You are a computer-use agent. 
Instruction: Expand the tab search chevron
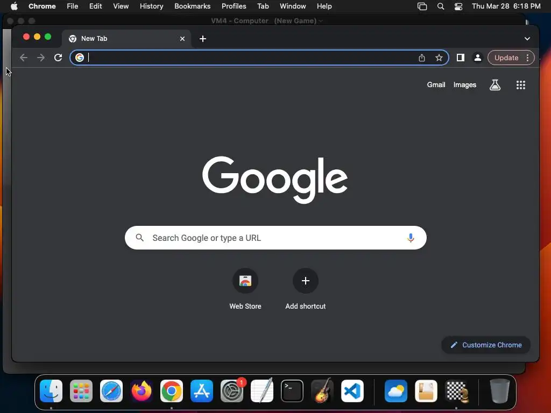coord(527,39)
